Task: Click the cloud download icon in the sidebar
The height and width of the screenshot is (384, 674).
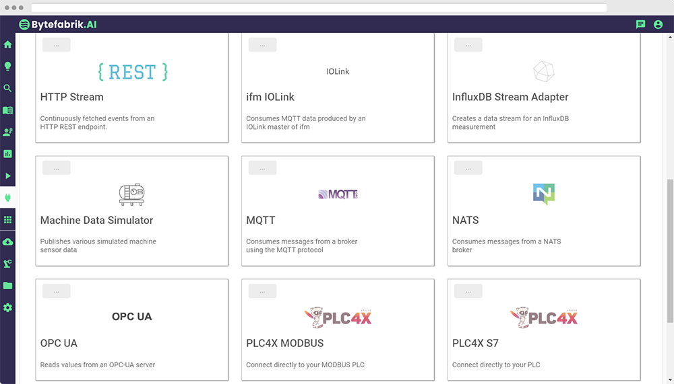Action: click(8, 241)
